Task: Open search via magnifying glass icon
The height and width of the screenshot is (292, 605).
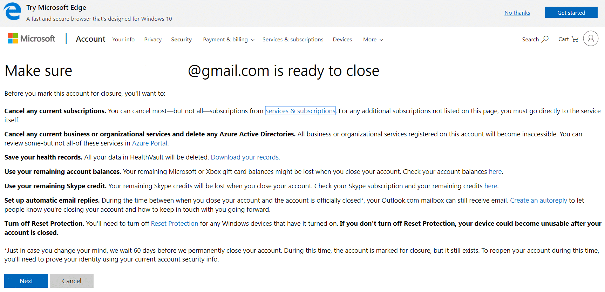Action: [545, 39]
